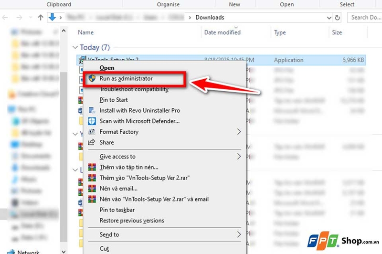Choose Share in the context menu
The width and height of the screenshot is (382, 254).
(106, 142)
